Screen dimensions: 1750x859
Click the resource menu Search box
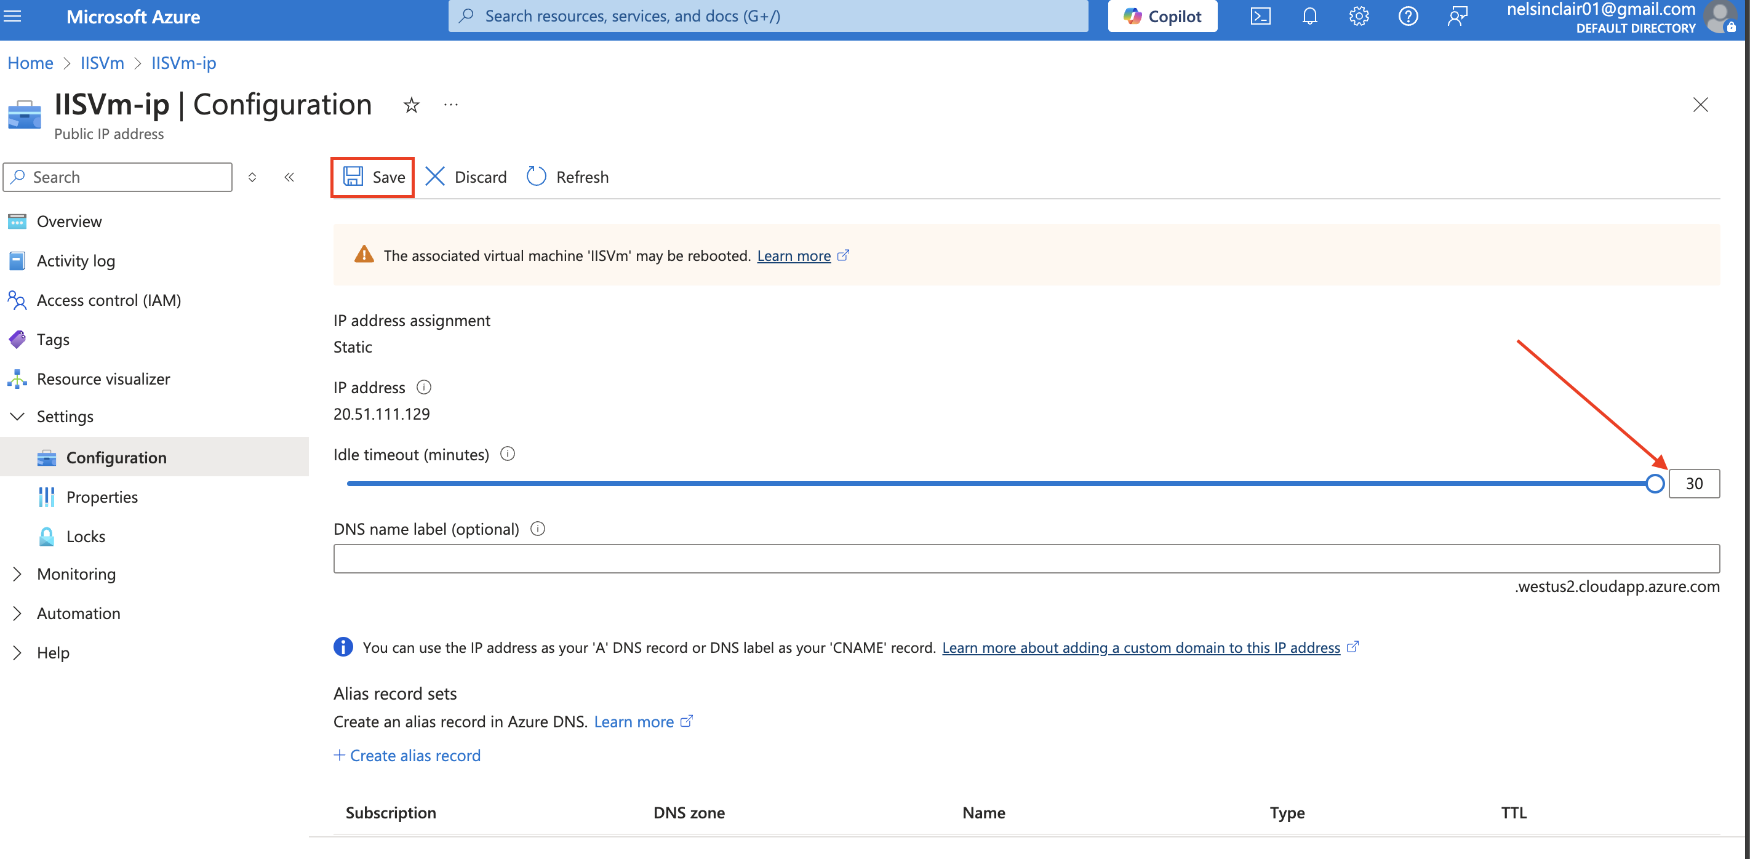click(118, 177)
